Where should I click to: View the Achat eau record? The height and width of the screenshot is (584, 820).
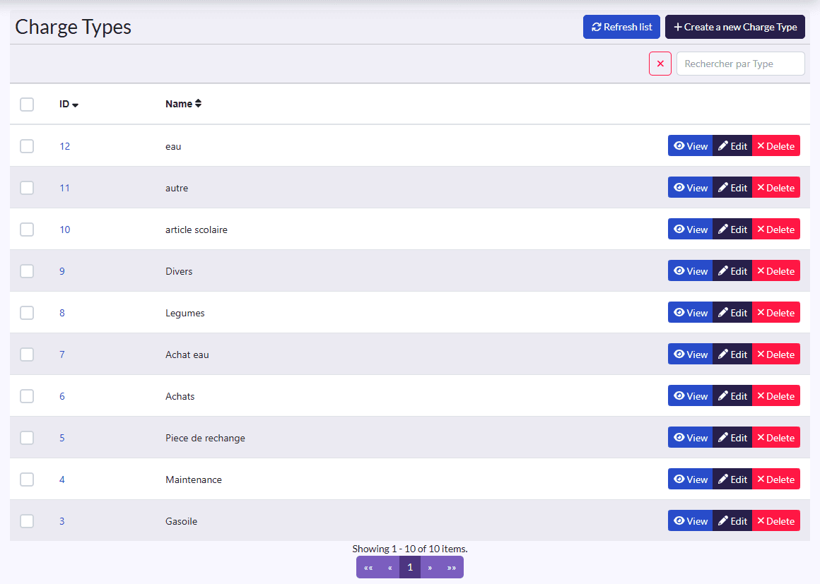[x=691, y=354]
